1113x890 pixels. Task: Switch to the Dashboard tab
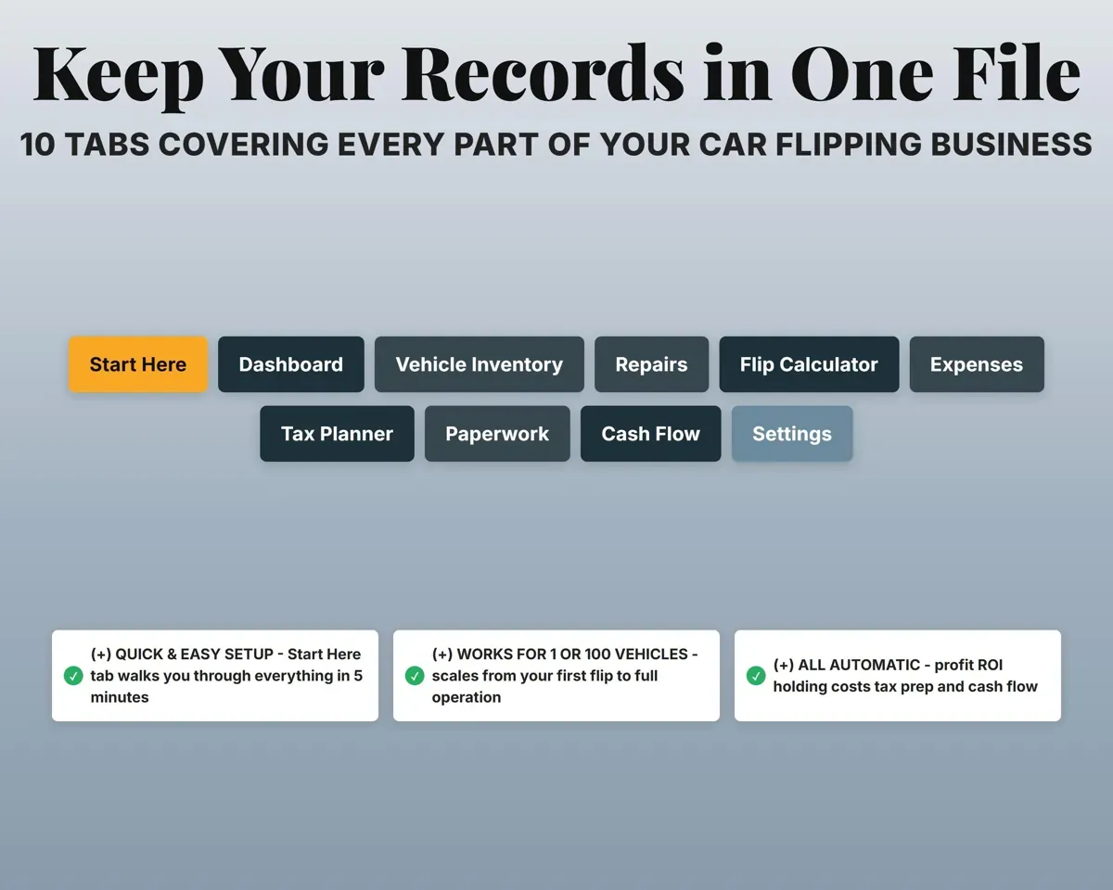291,364
